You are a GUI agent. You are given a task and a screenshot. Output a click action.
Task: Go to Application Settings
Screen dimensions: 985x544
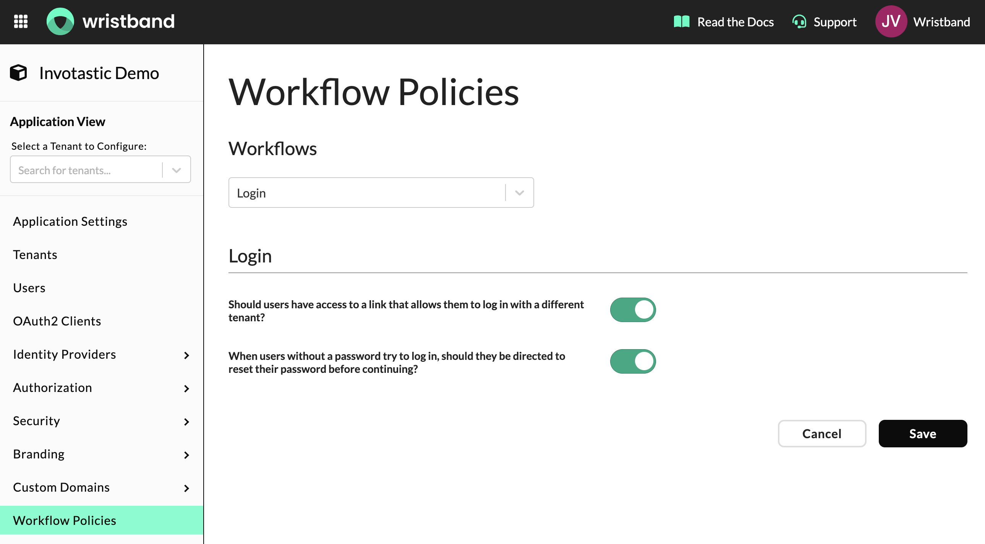(x=70, y=222)
